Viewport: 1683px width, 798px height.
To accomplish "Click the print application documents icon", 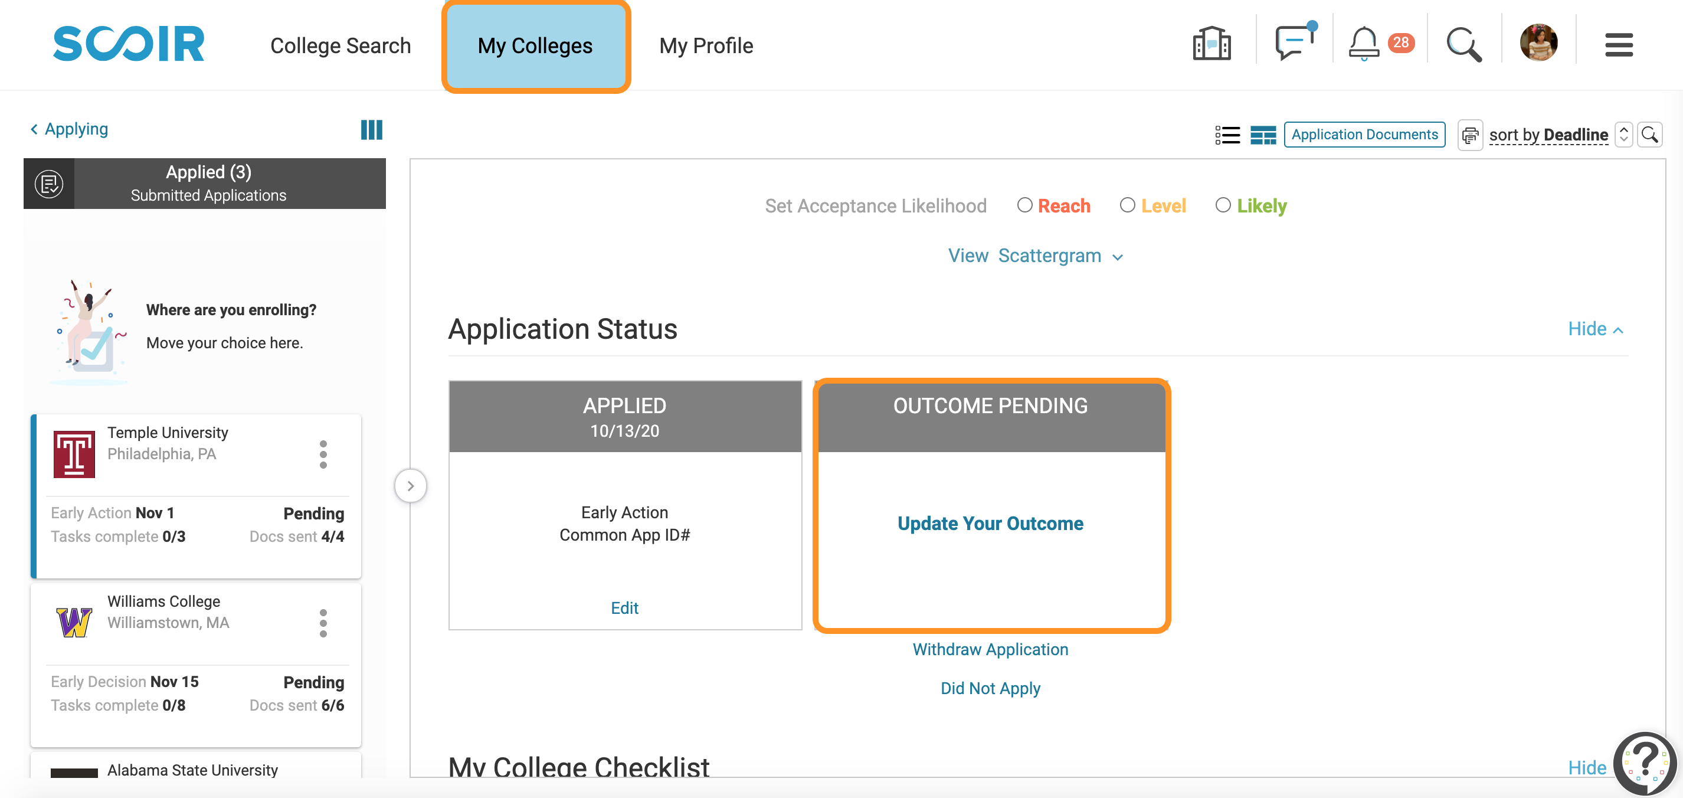I will coord(1469,134).
